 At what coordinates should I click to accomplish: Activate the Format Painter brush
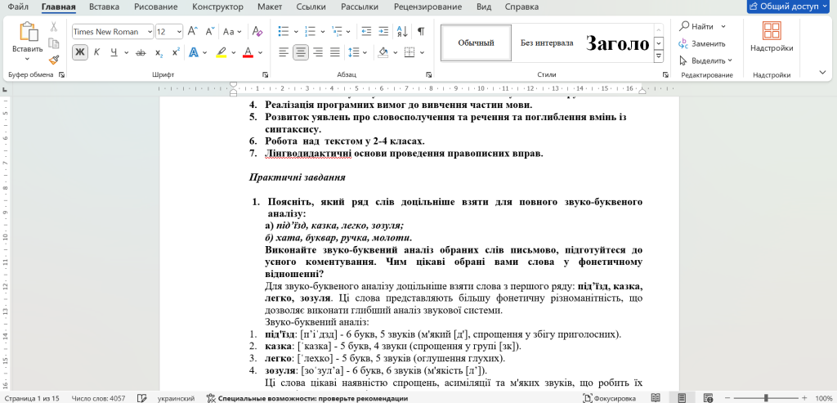coord(54,60)
